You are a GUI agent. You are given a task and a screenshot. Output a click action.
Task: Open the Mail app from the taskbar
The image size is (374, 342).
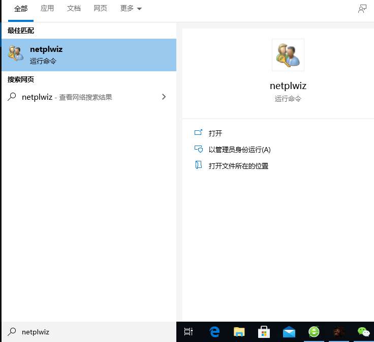tap(289, 332)
